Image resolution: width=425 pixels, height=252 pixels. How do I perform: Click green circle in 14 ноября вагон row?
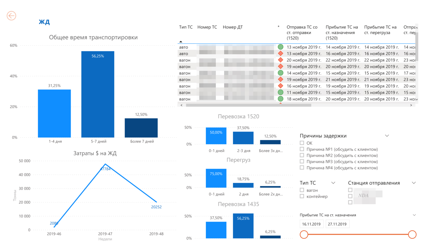280,73
